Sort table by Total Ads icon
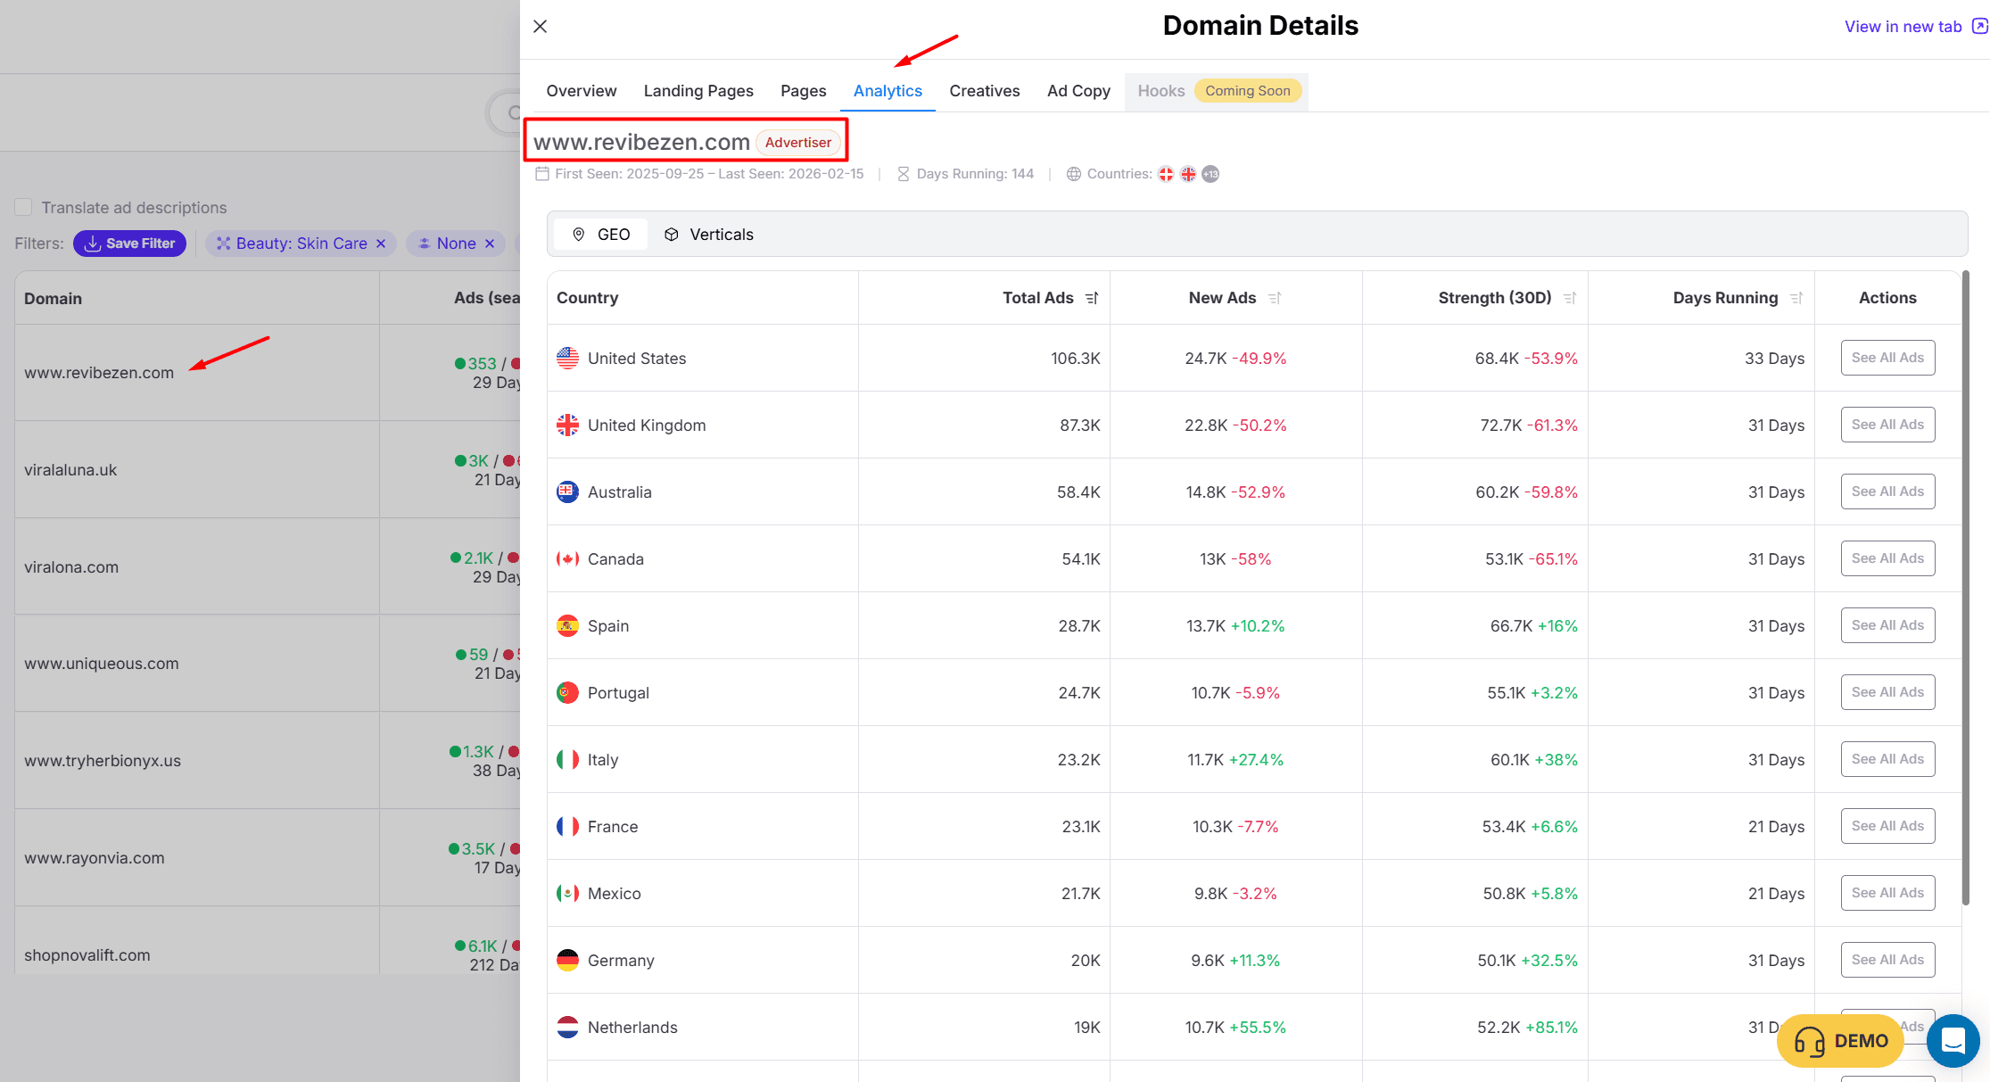The image size is (1990, 1082). point(1092,298)
